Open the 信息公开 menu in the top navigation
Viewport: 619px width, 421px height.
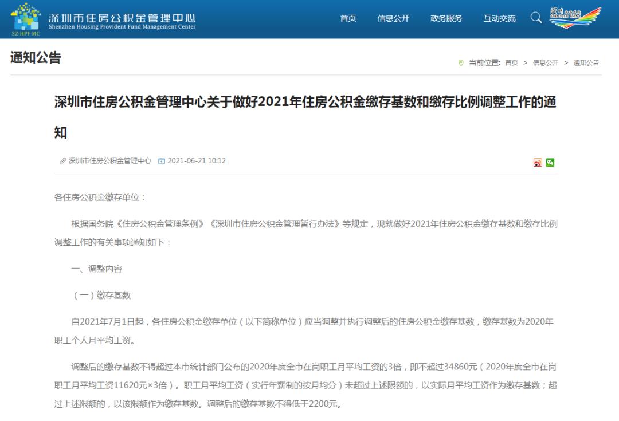pos(393,18)
